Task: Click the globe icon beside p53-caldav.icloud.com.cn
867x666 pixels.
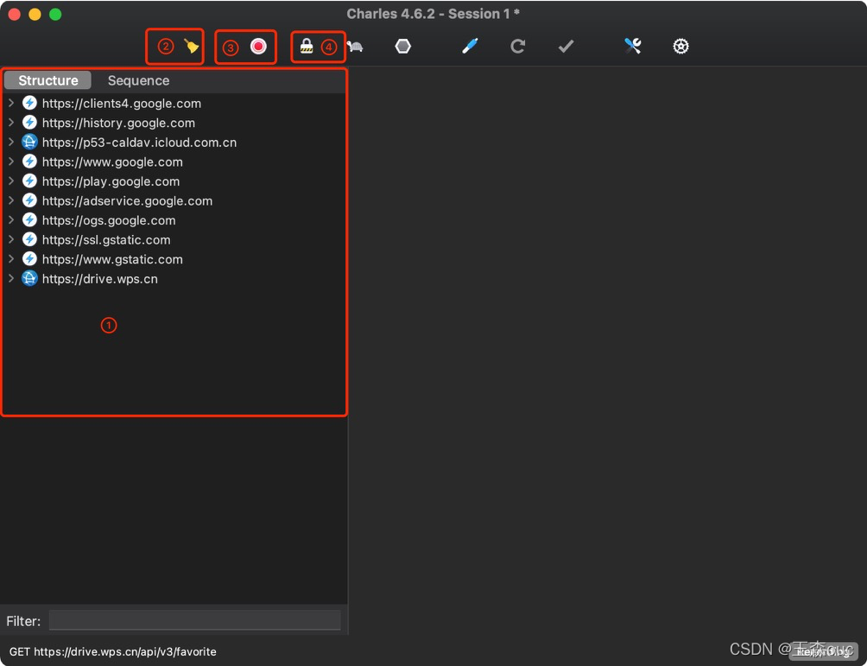Action: pos(29,142)
